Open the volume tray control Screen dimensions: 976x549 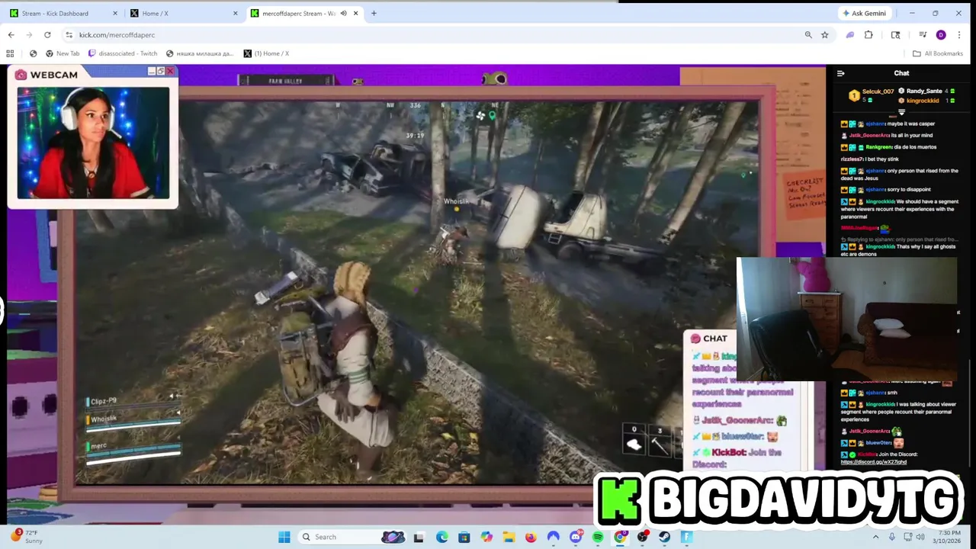tap(921, 537)
